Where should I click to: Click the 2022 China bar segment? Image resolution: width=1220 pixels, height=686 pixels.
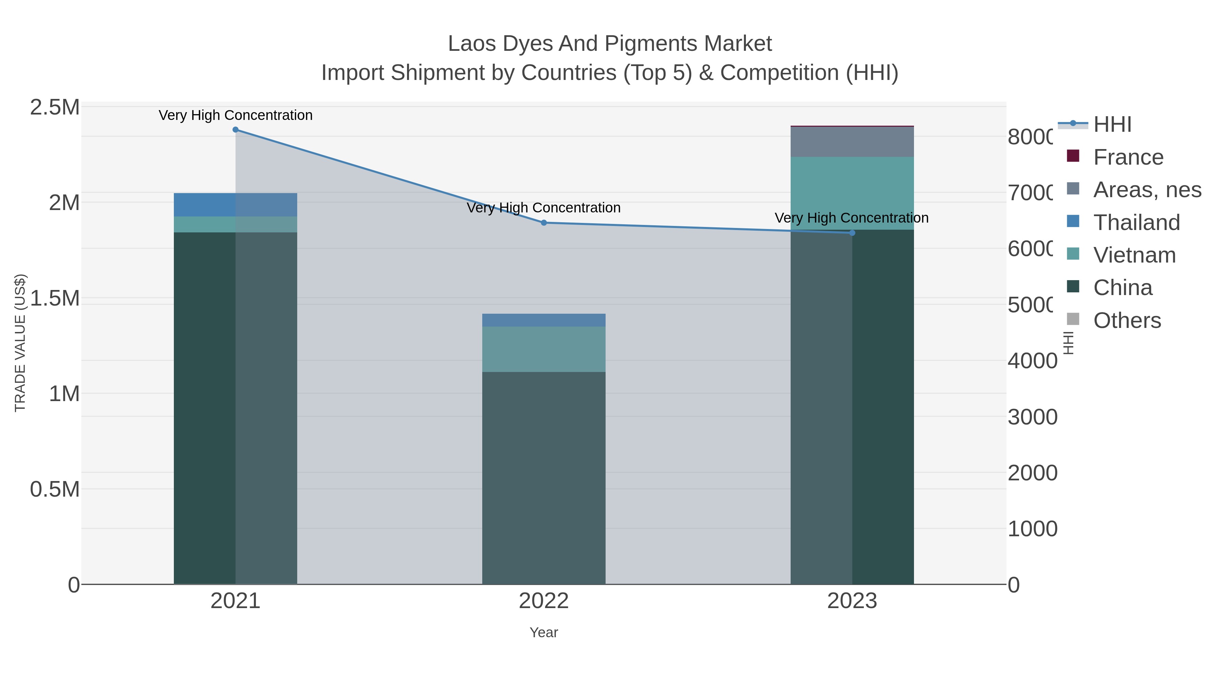(x=544, y=478)
